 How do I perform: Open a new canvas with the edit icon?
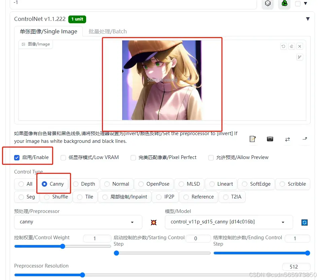point(253,139)
